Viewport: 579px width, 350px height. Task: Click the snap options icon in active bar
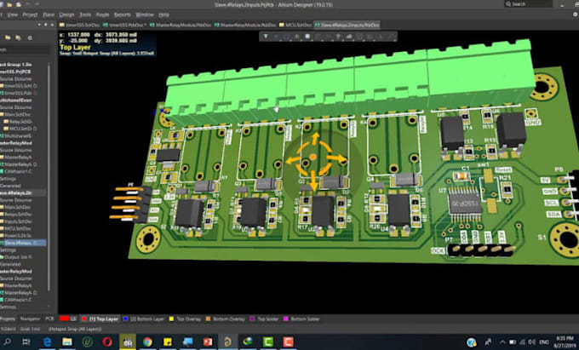click(x=276, y=37)
